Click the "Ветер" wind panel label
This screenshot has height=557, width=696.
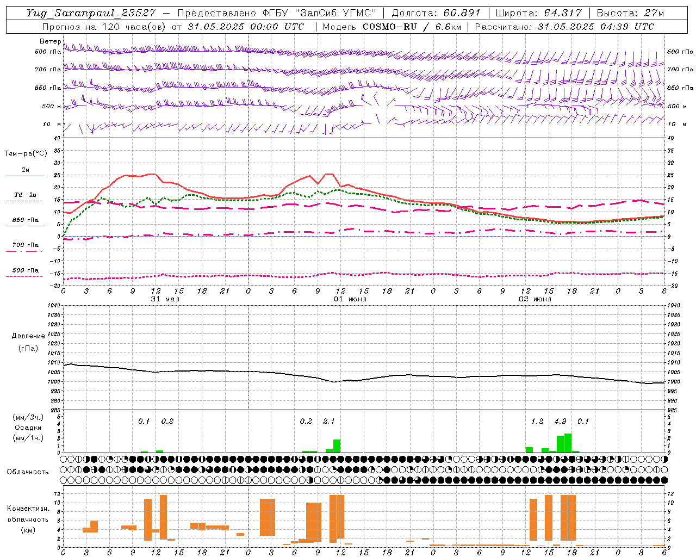[x=51, y=41]
